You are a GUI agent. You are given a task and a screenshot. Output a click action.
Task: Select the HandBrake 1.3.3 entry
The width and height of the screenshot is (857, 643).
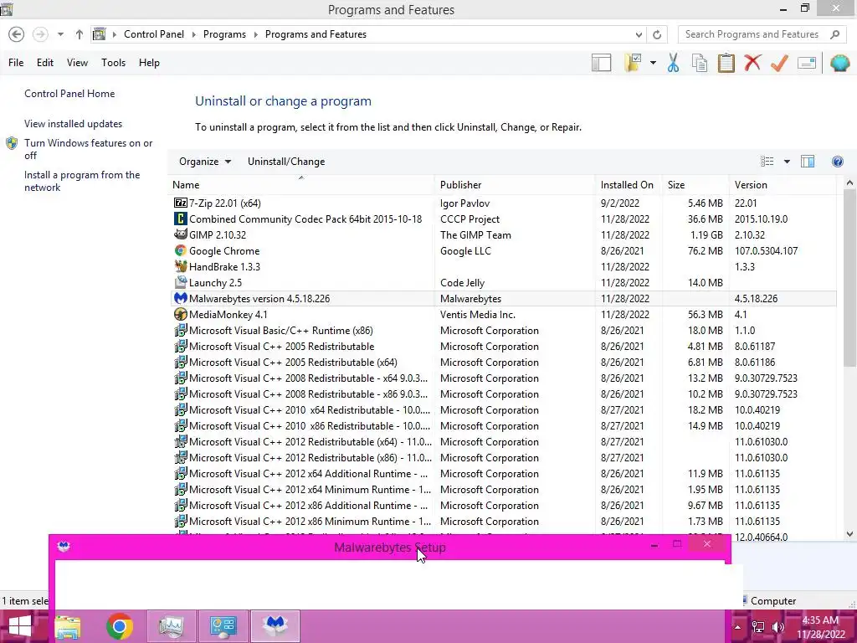502,266
